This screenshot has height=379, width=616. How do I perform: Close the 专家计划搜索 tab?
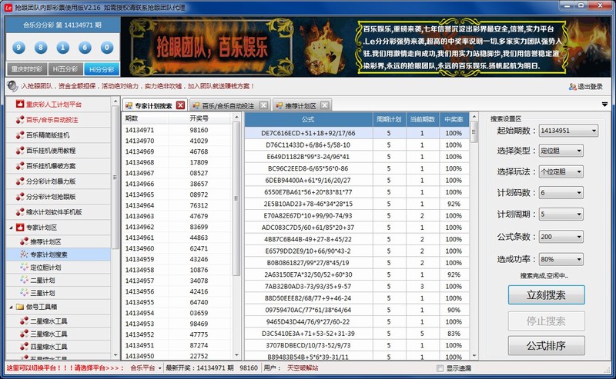[x=180, y=105]
